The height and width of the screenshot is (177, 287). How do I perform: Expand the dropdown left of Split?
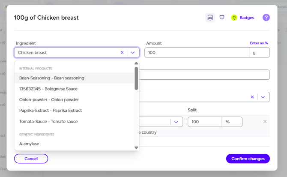(x=176, y=122)
